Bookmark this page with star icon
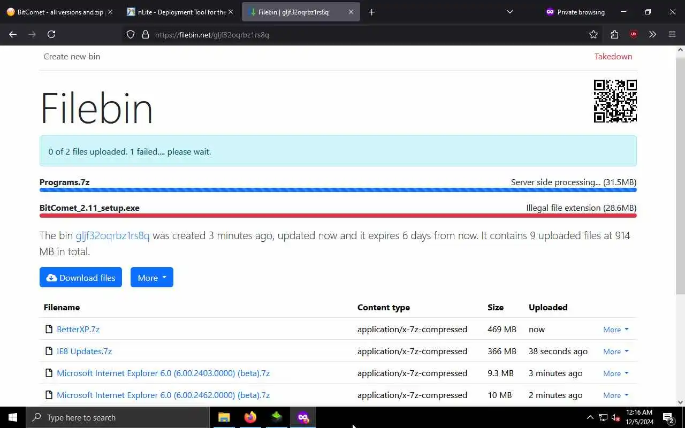Viewport: 685px width, 428px height. point(593,34)
